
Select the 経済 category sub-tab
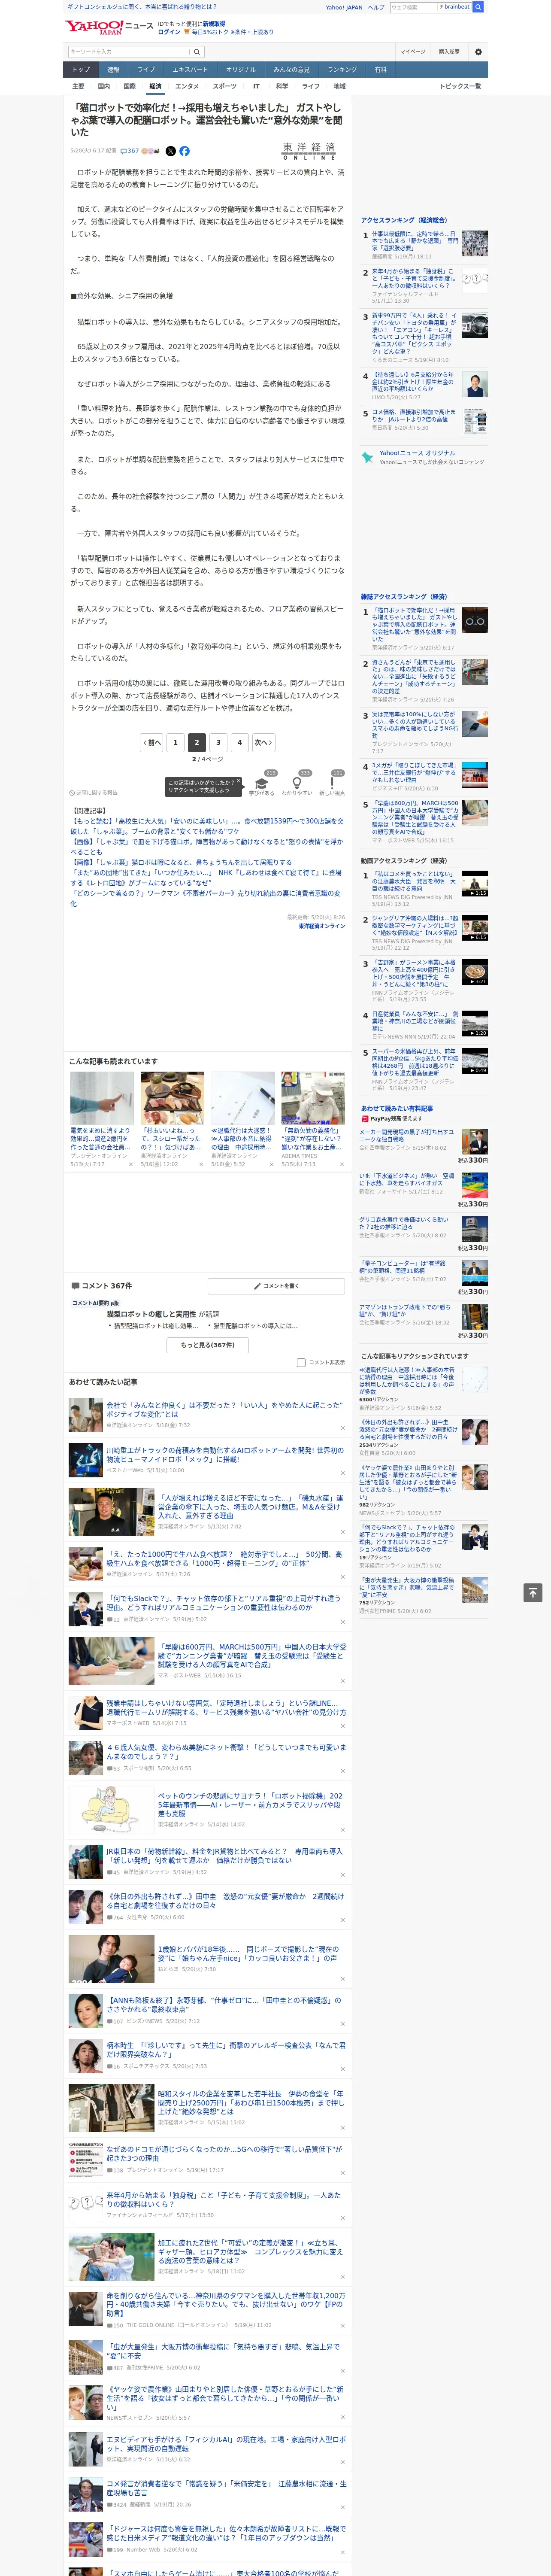pyautogui.click(x=155, y=87)
